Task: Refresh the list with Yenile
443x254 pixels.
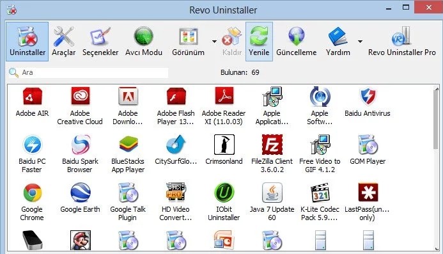Action: pos(259,42)
